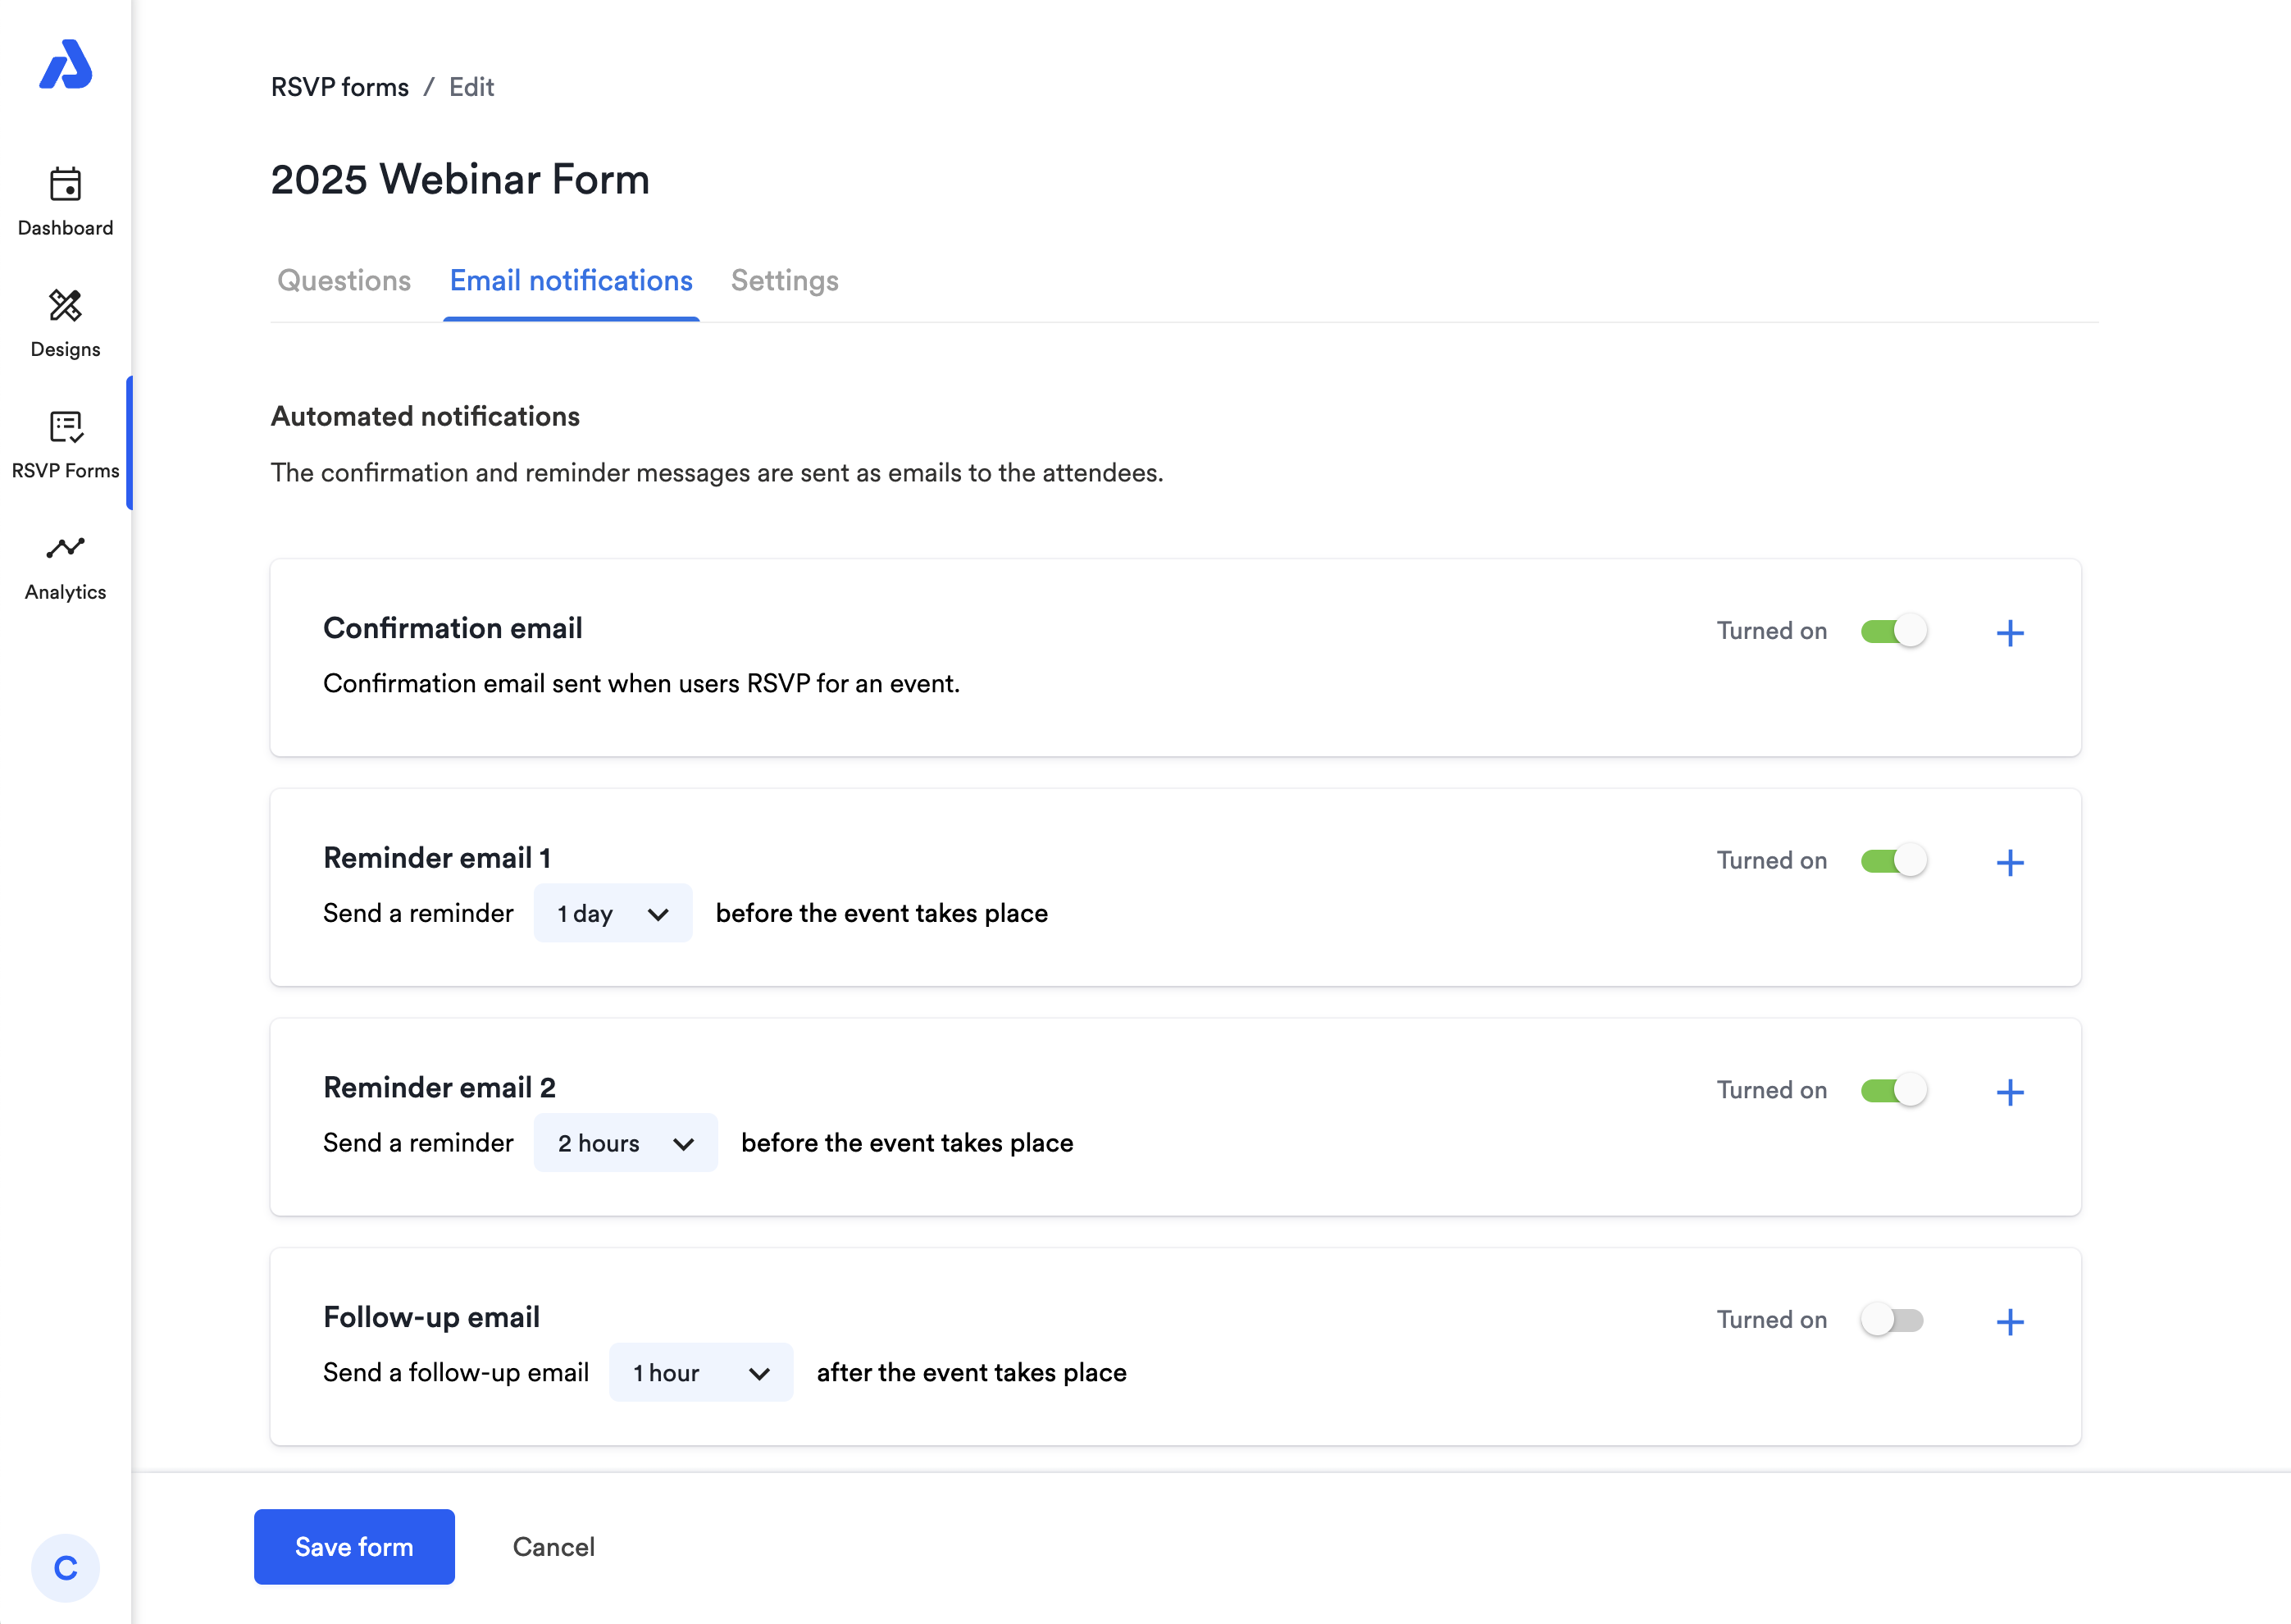Switch to the Settings tab
Screen dimensions: 2291x1624
click(x=785, y=281)
